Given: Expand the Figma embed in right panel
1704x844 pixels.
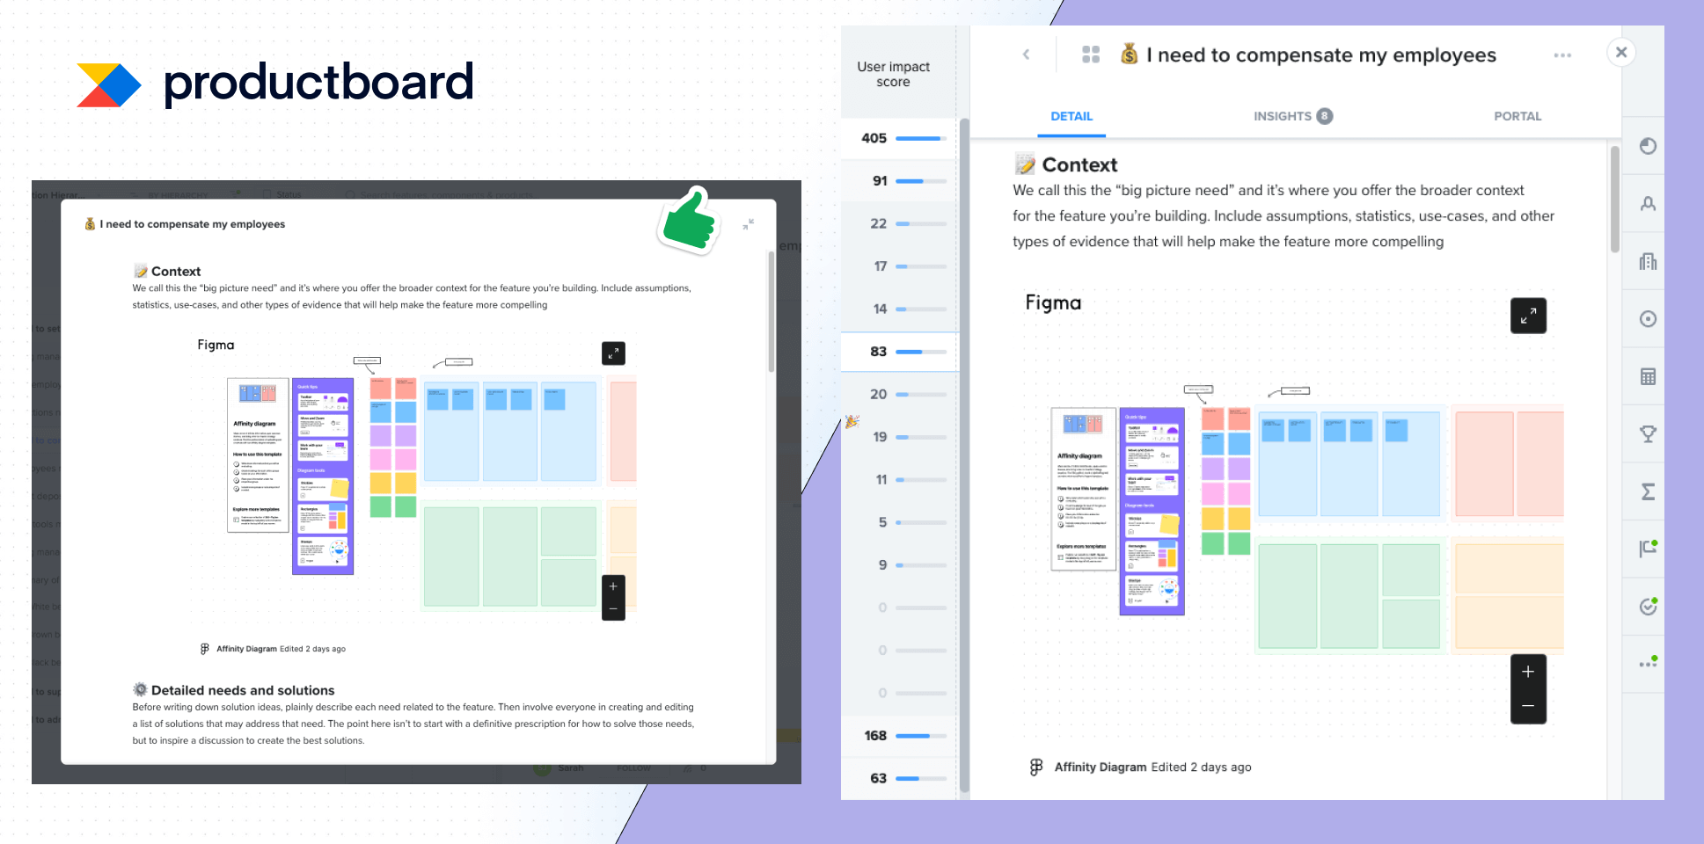Looking at the screenshot, I should (1528, 316).
